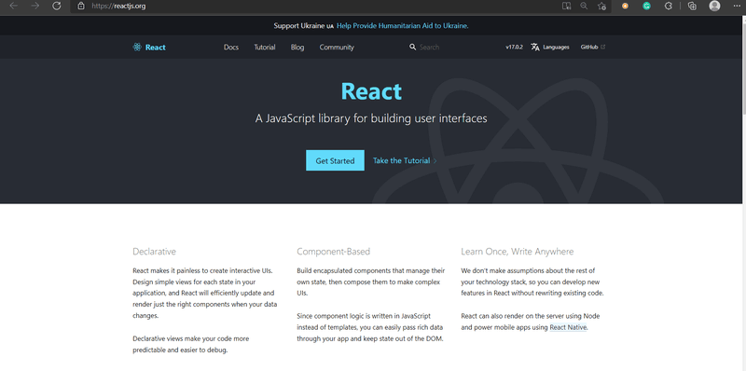746x371 pixels.
Task: Reload the page with the refresh icon
Action: point(57,6)
